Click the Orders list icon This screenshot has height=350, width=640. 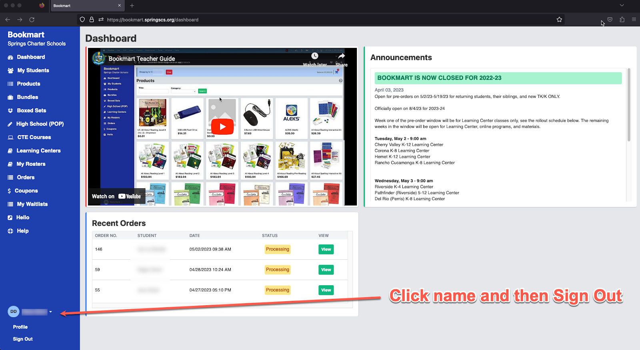click(x=10, y=177)
